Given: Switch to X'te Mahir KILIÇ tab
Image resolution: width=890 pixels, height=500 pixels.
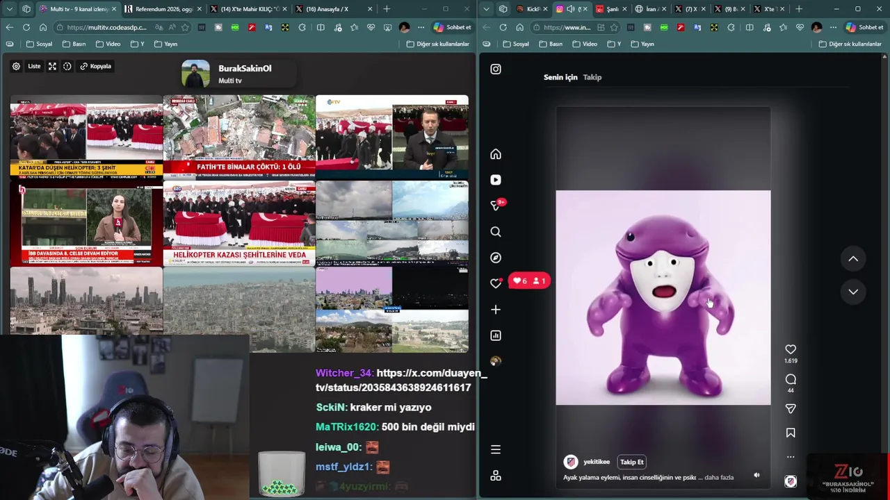Looking at the screenshot, I should [x=249, y=9].
